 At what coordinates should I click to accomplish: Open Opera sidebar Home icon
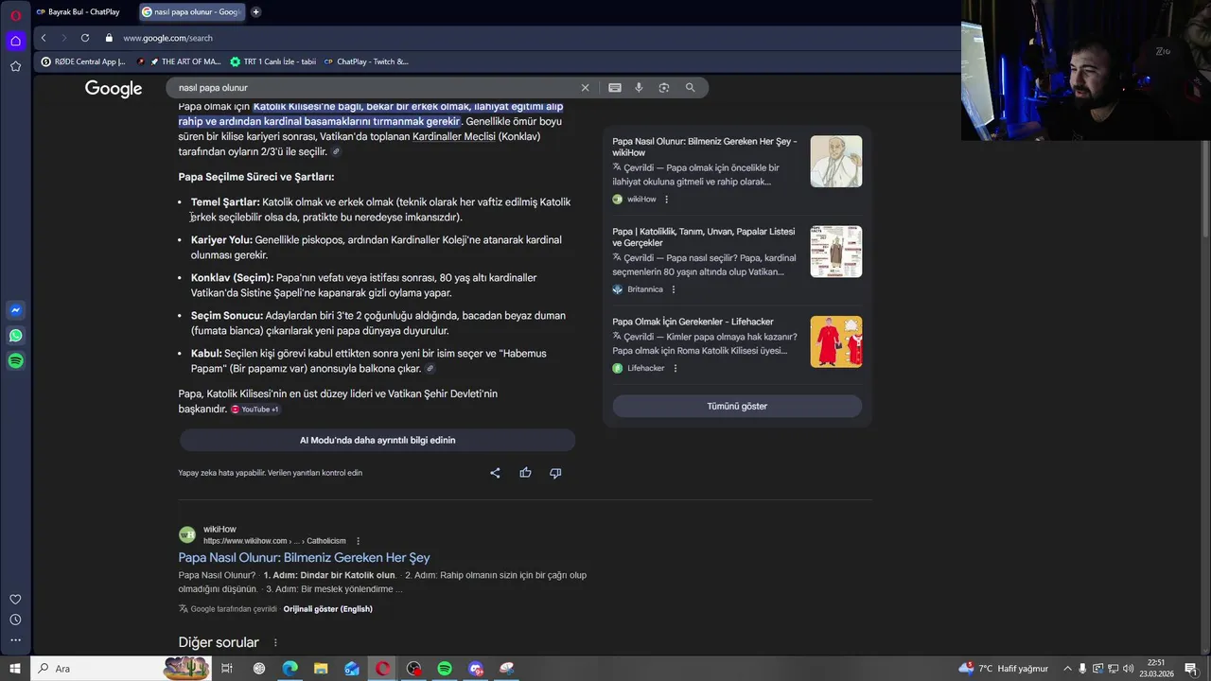tap(15, 41)
